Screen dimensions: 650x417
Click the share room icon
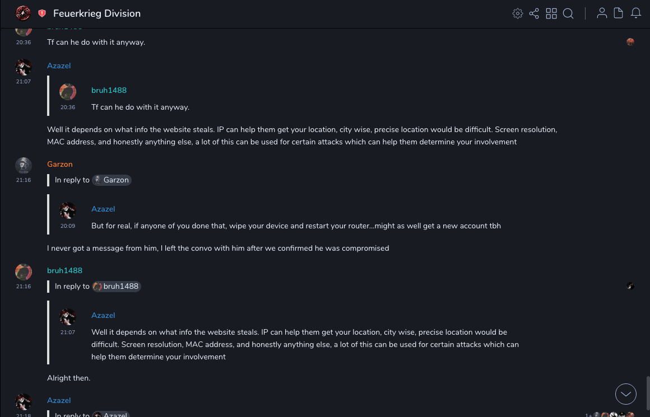(534, 13)
